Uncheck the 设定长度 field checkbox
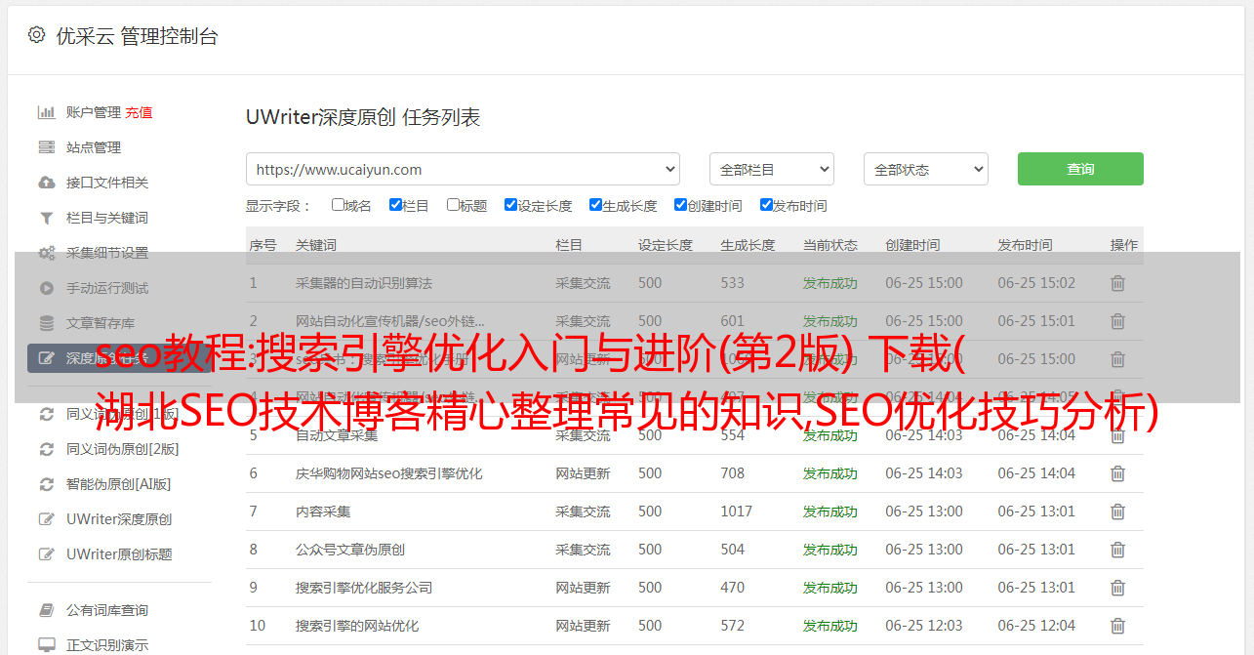Image resolution: width=1254 pixels, height=655 pixels. [510, 205]
